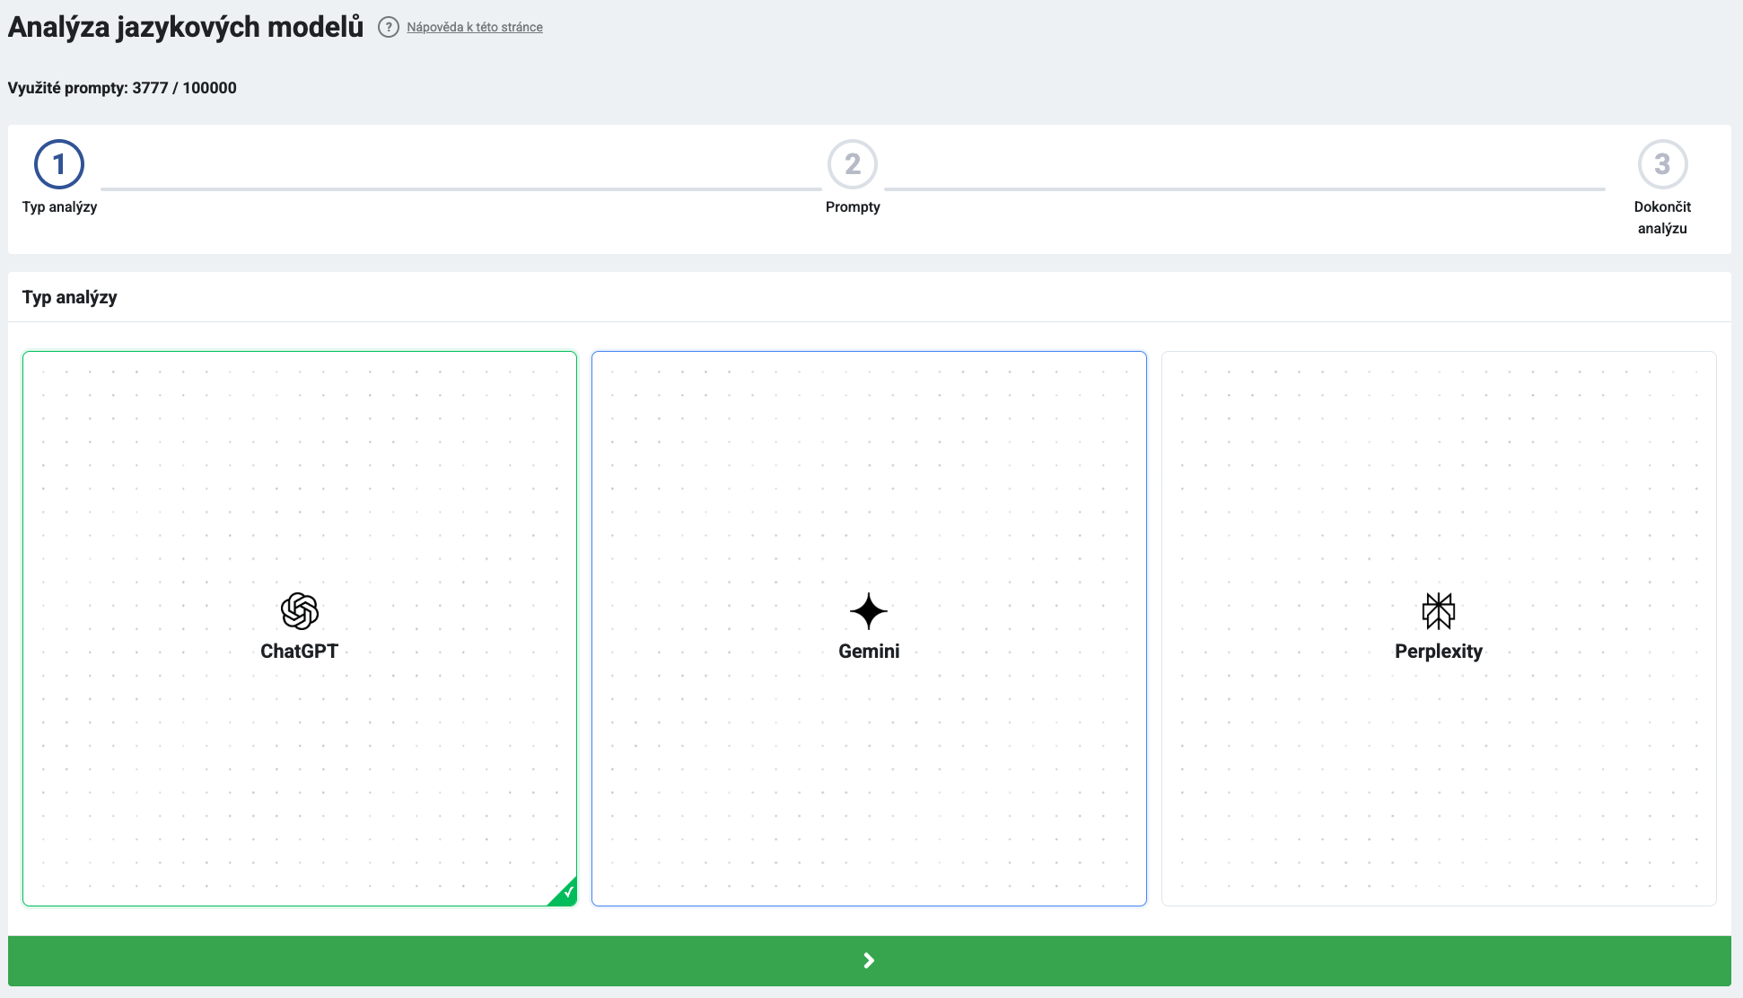
Task: Click the Perplexity logo icon
Action: pos(1439,611)
